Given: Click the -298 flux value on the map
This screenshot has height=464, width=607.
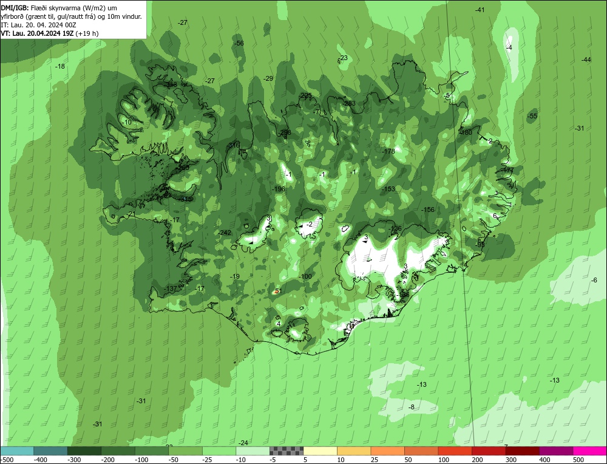Looking at the screenshot, I should [284, 132].
